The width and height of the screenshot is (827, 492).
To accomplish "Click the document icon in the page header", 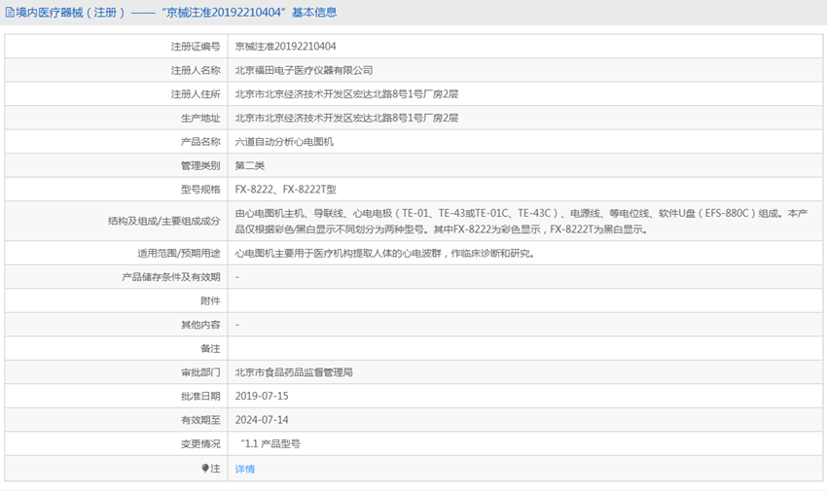I will click(10, 12).
